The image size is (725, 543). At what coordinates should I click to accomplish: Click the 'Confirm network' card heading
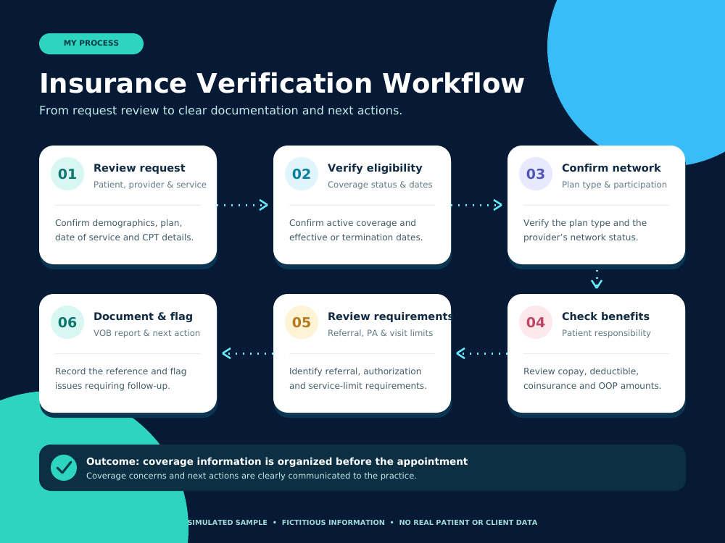[611, 168]
